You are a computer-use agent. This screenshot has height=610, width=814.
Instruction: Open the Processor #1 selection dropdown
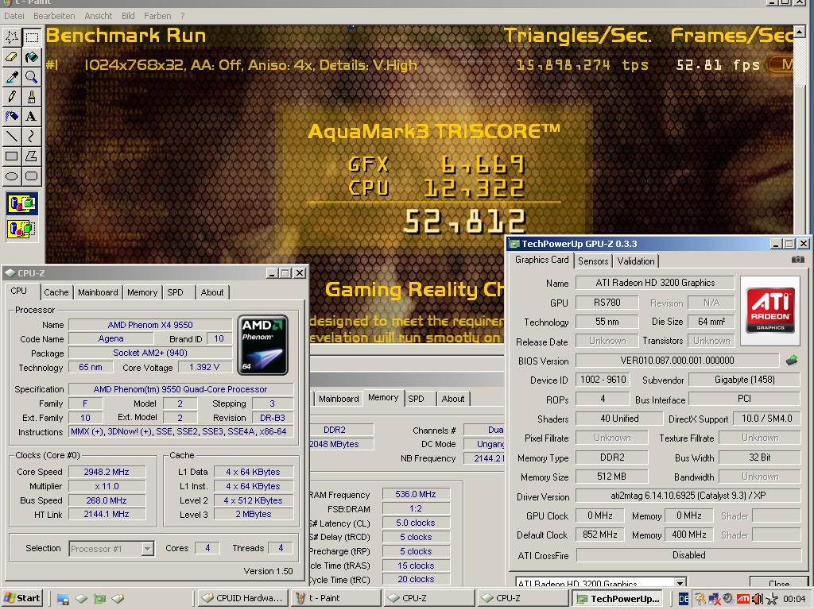click(147, 548)
